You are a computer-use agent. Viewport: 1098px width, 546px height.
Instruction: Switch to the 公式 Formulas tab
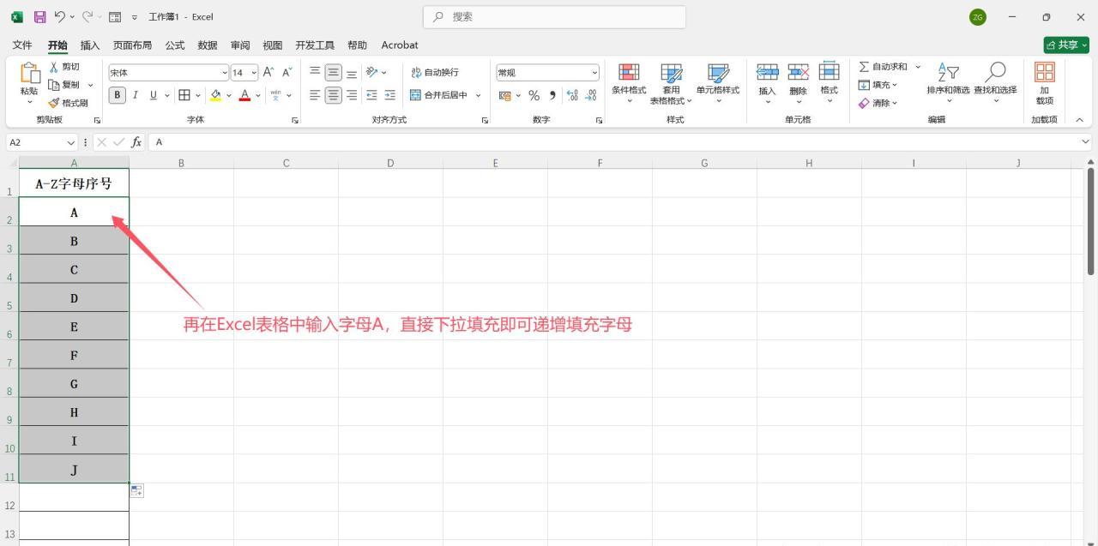pos(175,45)
